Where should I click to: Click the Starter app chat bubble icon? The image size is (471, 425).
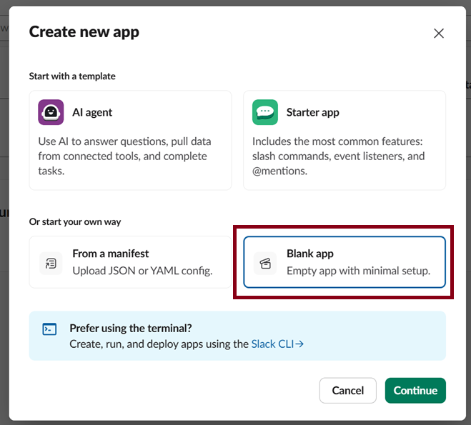(x=265, y=112)
